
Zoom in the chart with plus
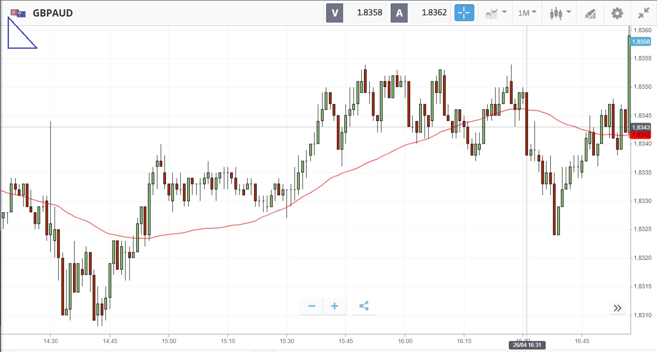click(x=335, y=306)
